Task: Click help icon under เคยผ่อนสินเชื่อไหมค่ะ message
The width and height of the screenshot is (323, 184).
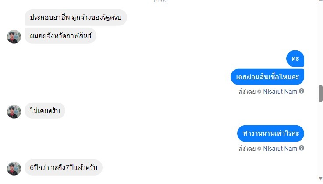Action: 302,92
